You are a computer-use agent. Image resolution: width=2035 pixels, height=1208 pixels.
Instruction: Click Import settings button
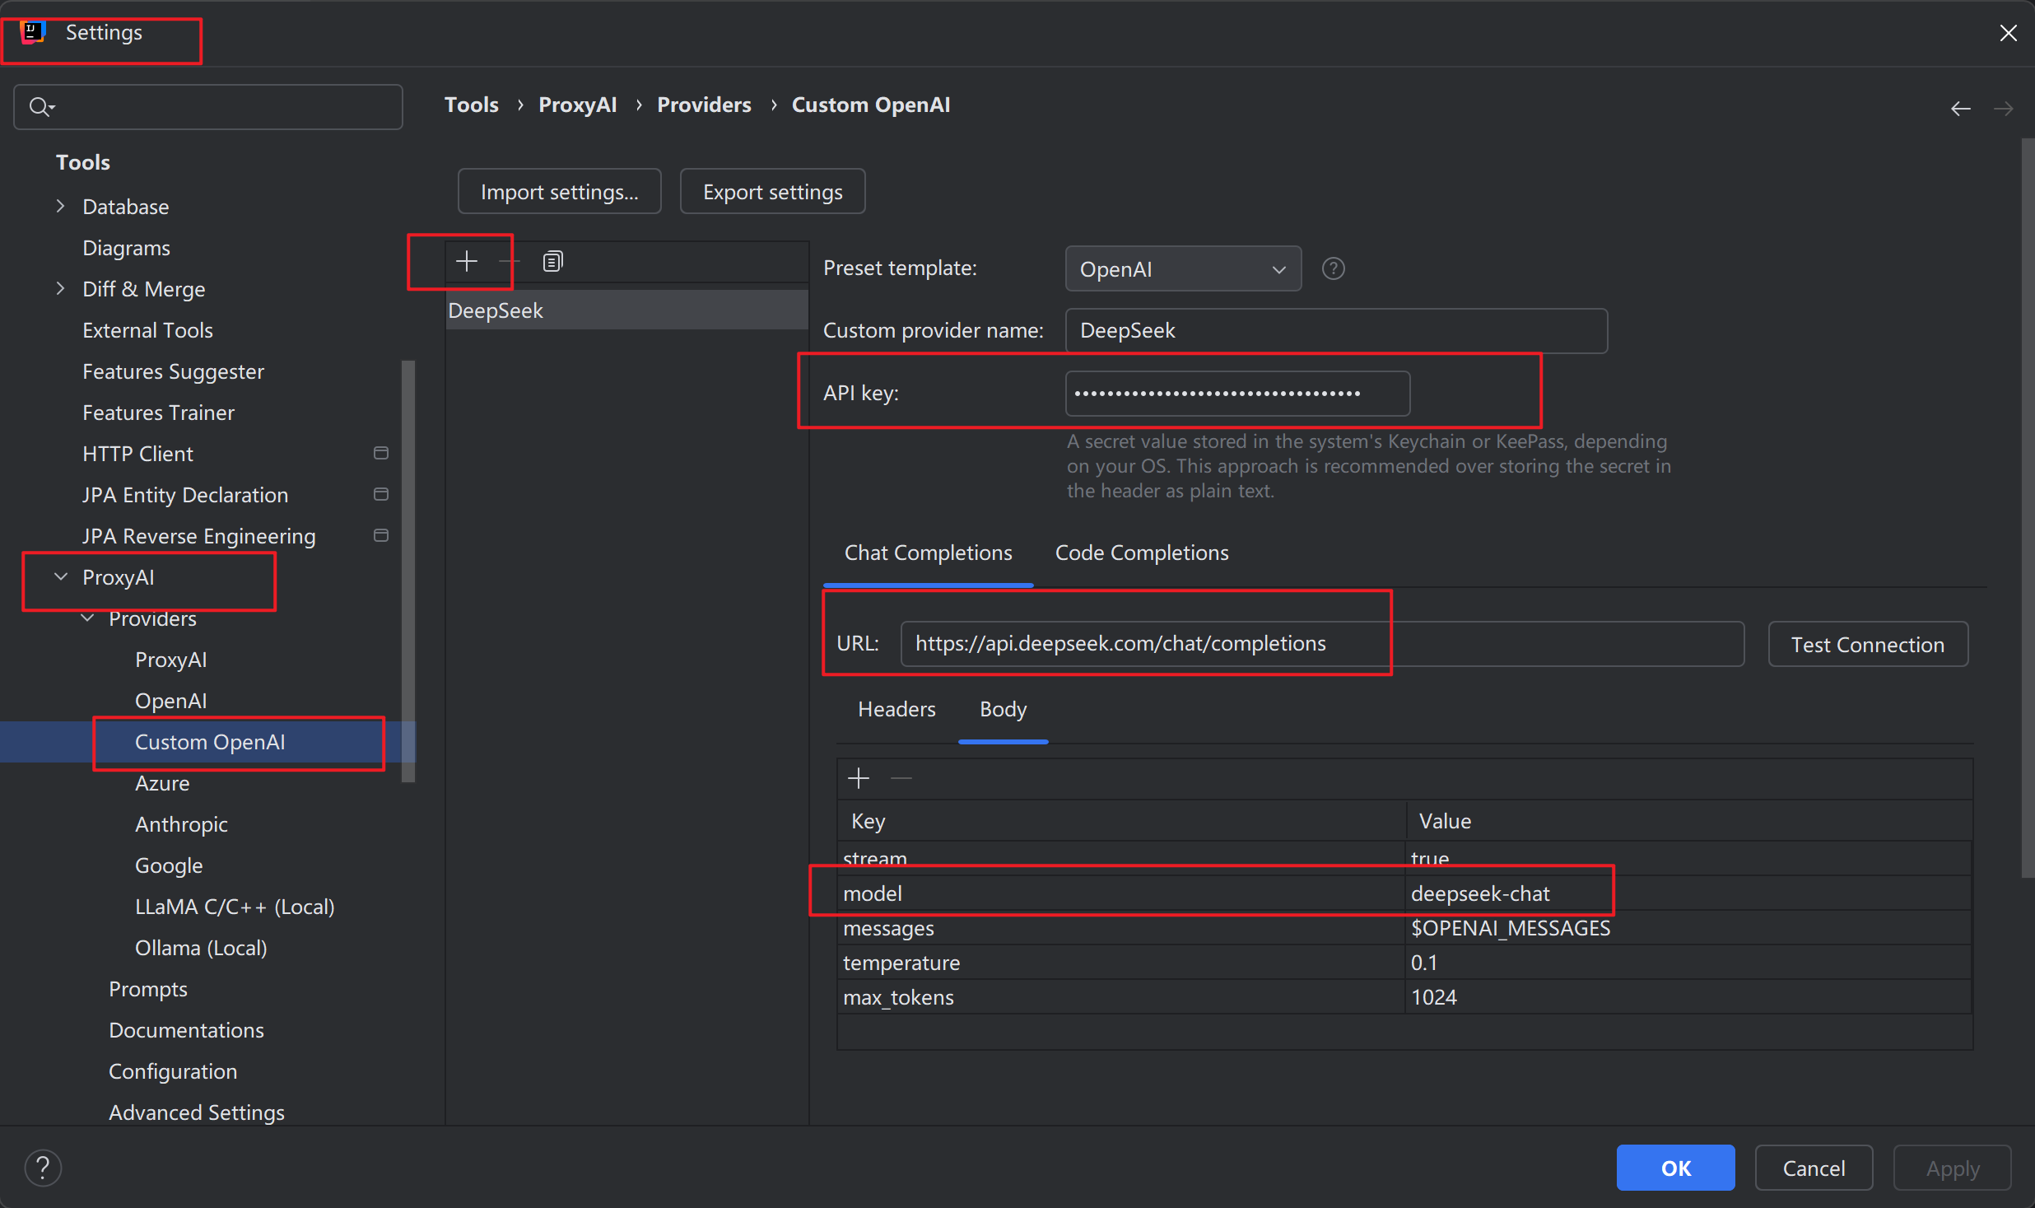tap(560, 192)
